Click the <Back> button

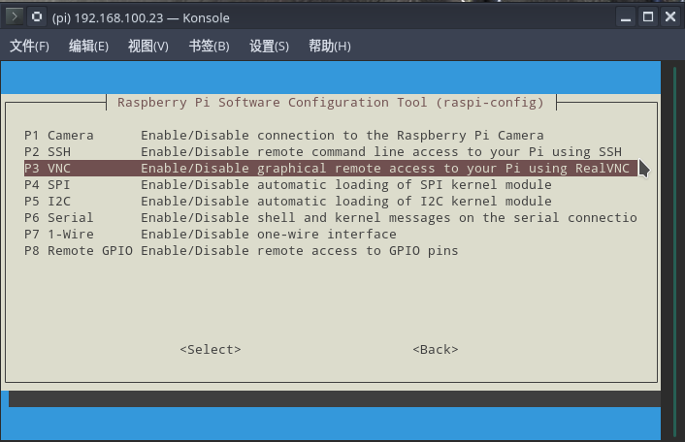tap(436, 350)
